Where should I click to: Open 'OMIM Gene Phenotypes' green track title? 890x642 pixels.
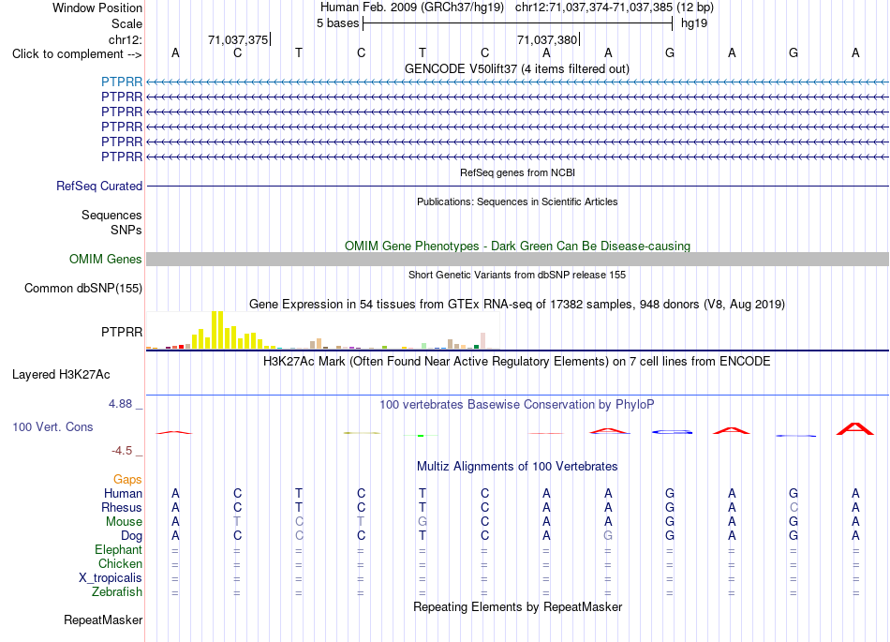(x=517, y=246)
